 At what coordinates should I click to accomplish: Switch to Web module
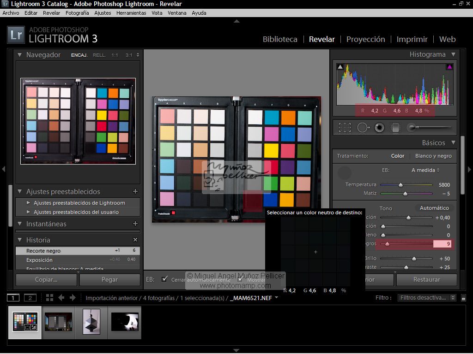pos(447,39)
